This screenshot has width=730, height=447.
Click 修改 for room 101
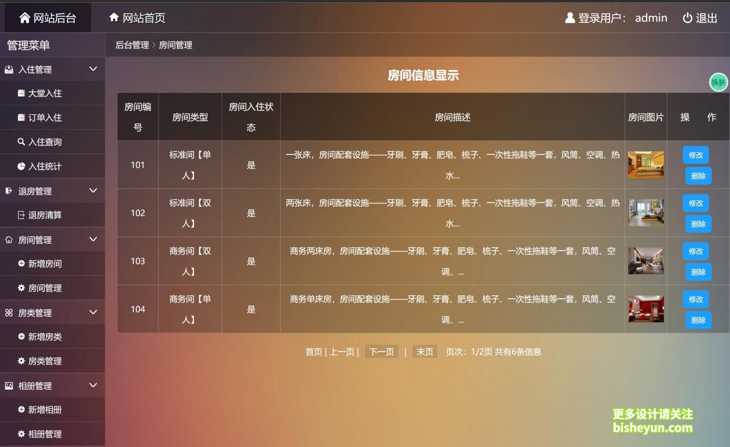(696, 155)
